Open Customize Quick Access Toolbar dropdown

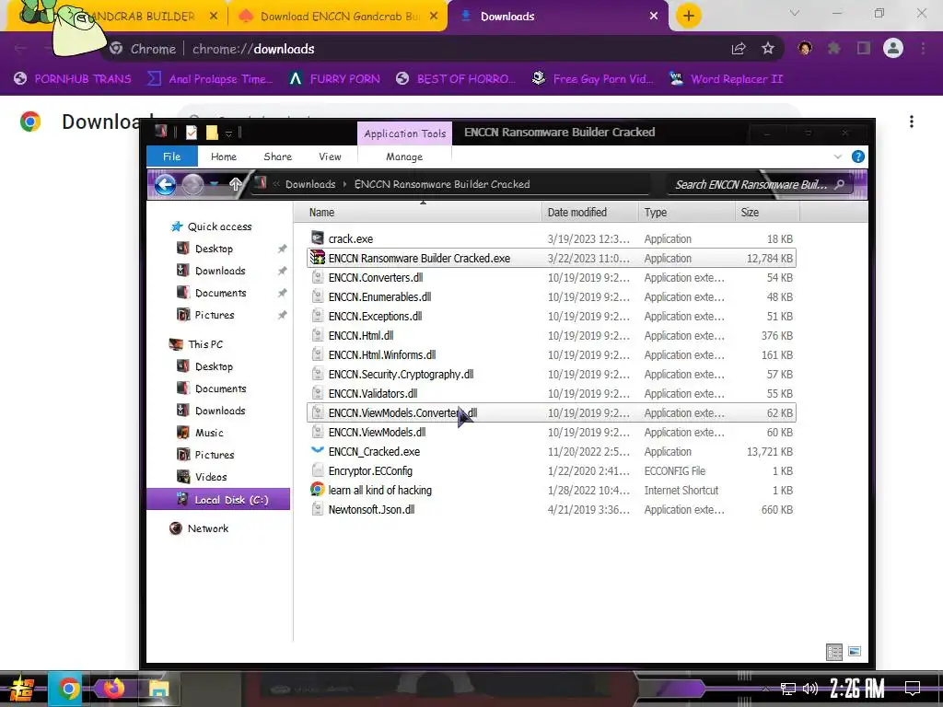pos(228,133)
